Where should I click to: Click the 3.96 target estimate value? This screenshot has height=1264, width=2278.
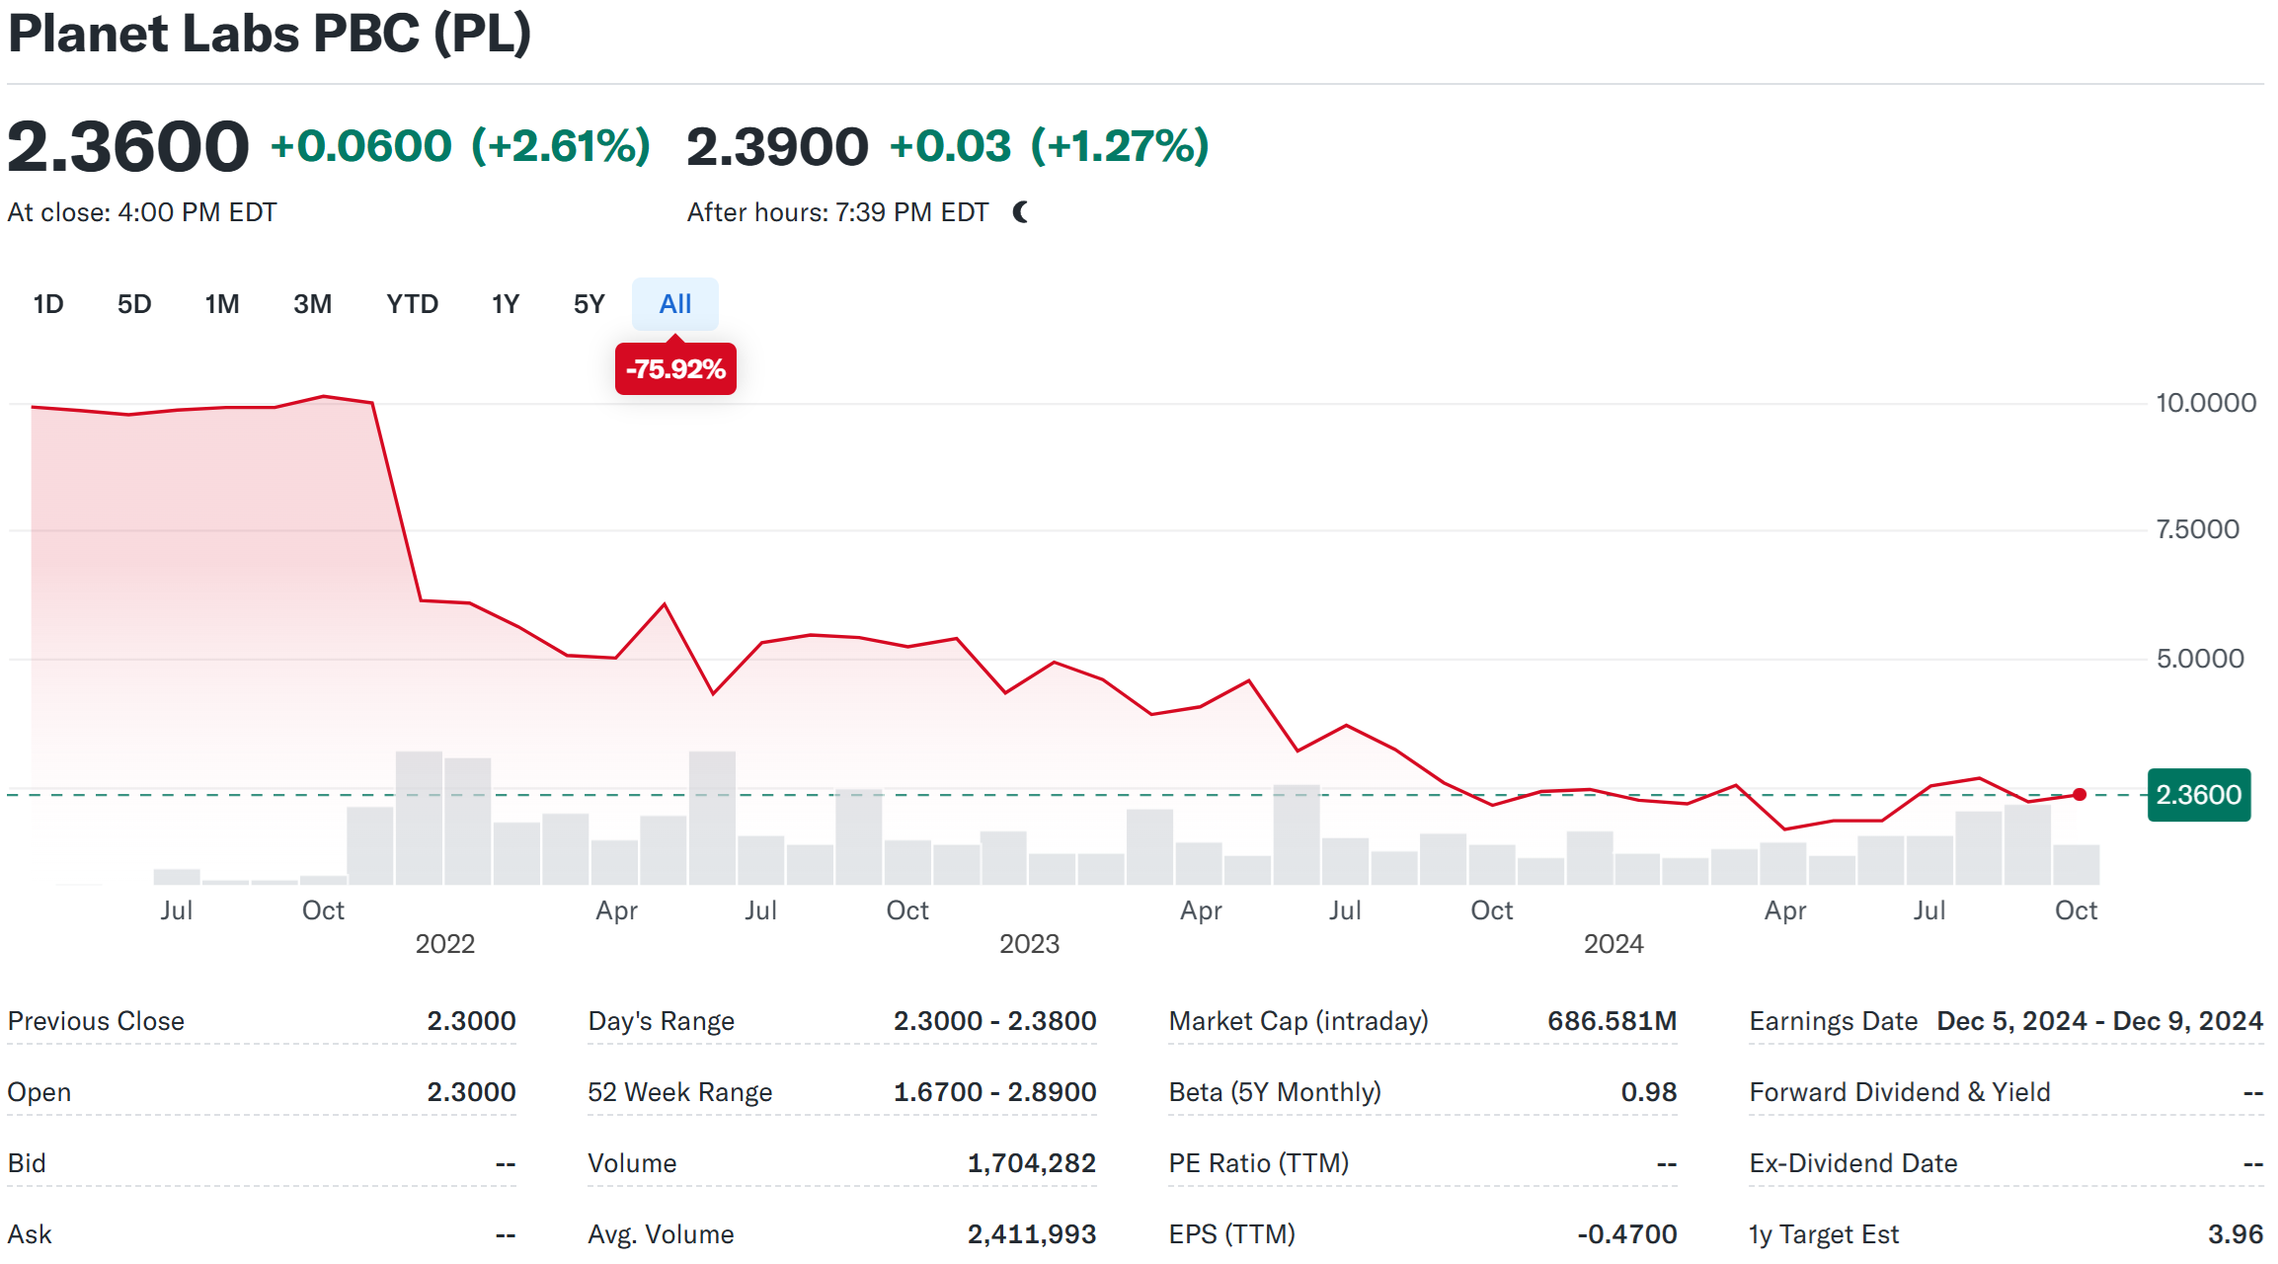2236,1234
